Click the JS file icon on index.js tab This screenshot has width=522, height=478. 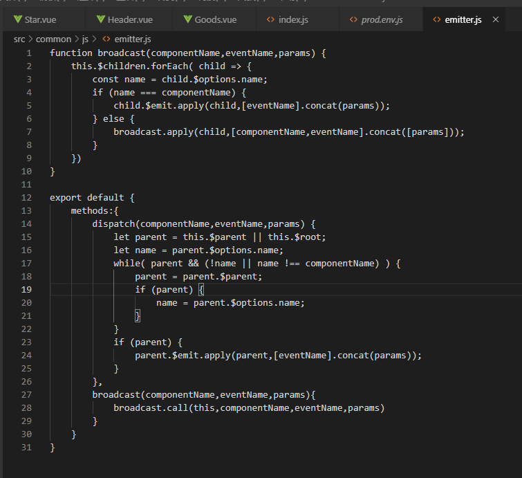(270, 19)
